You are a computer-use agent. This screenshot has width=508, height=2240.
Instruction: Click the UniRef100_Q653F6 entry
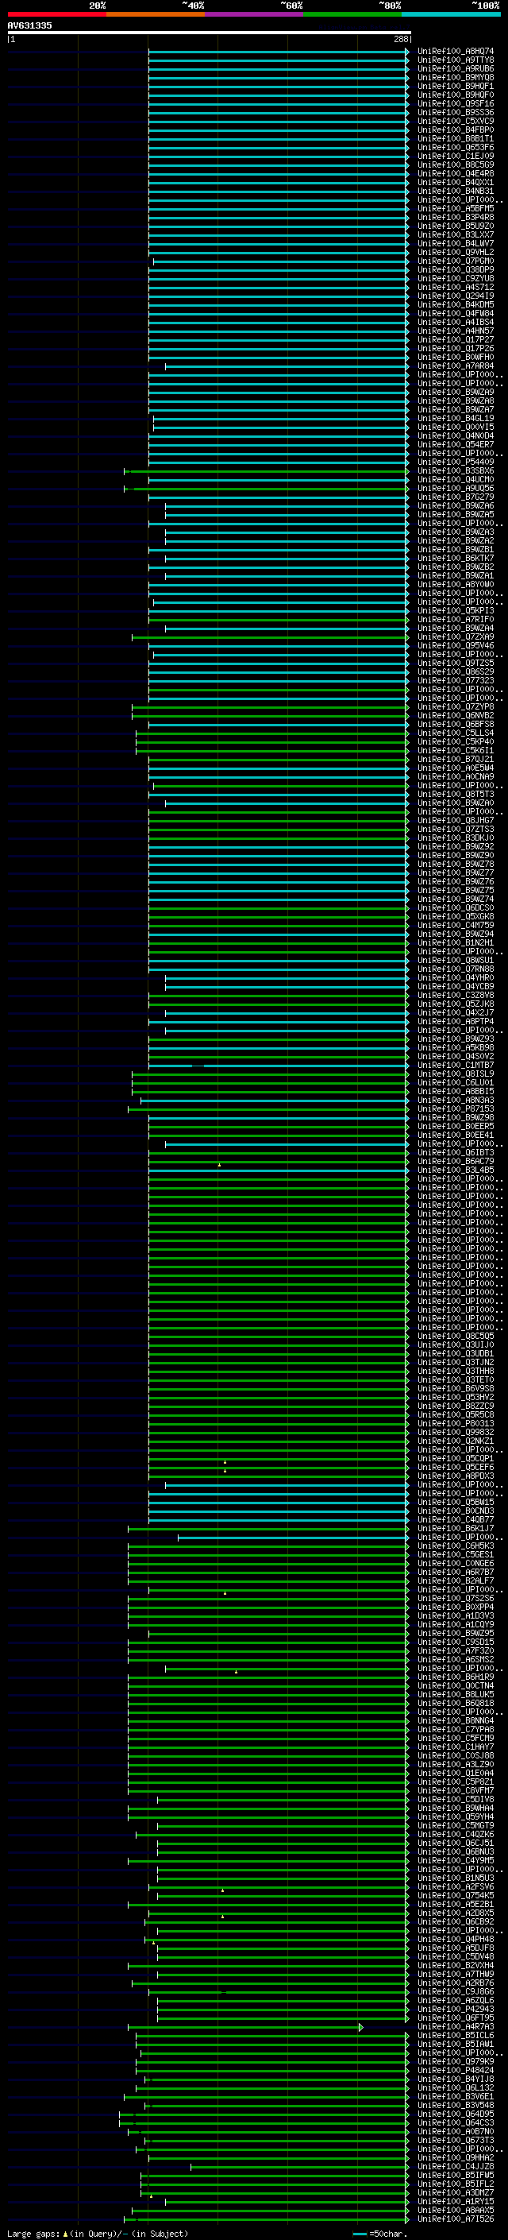(x=456, y=148)
